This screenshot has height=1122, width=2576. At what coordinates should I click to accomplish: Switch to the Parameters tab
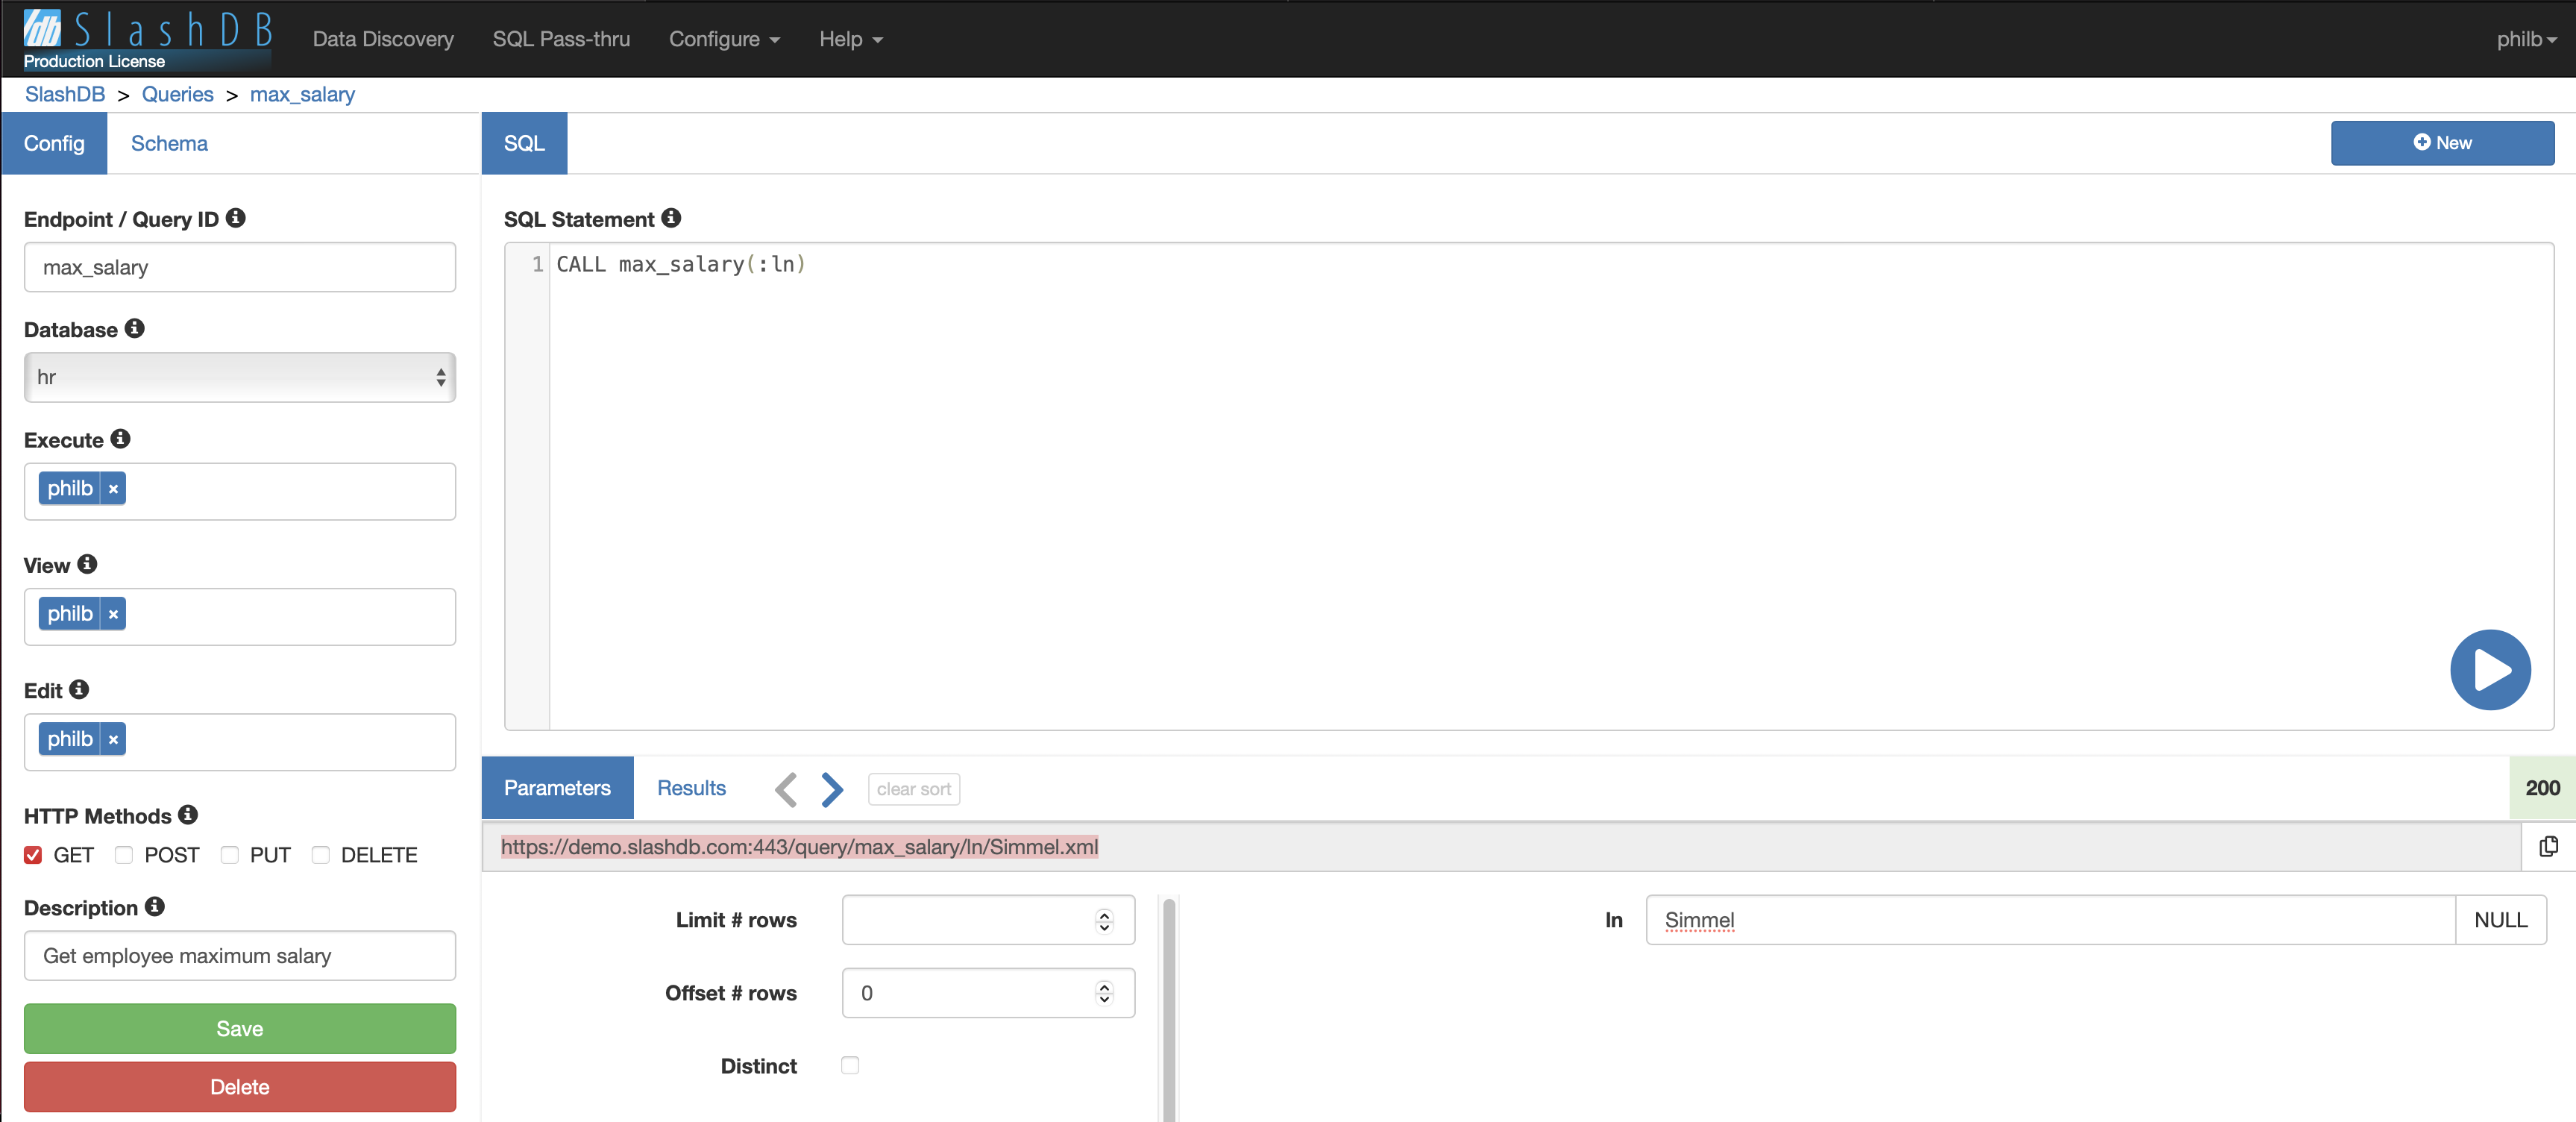(x=557, y=788)
